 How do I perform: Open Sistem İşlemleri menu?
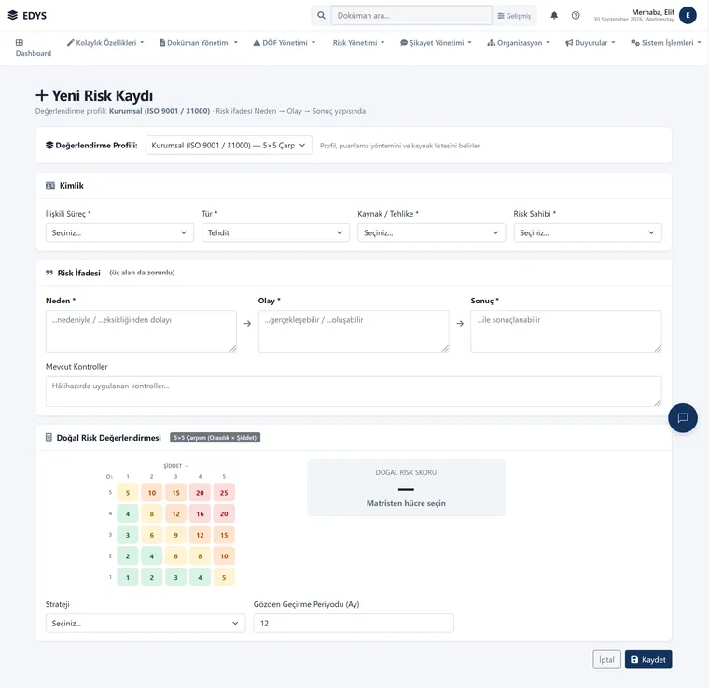click(x=666, y=43)
